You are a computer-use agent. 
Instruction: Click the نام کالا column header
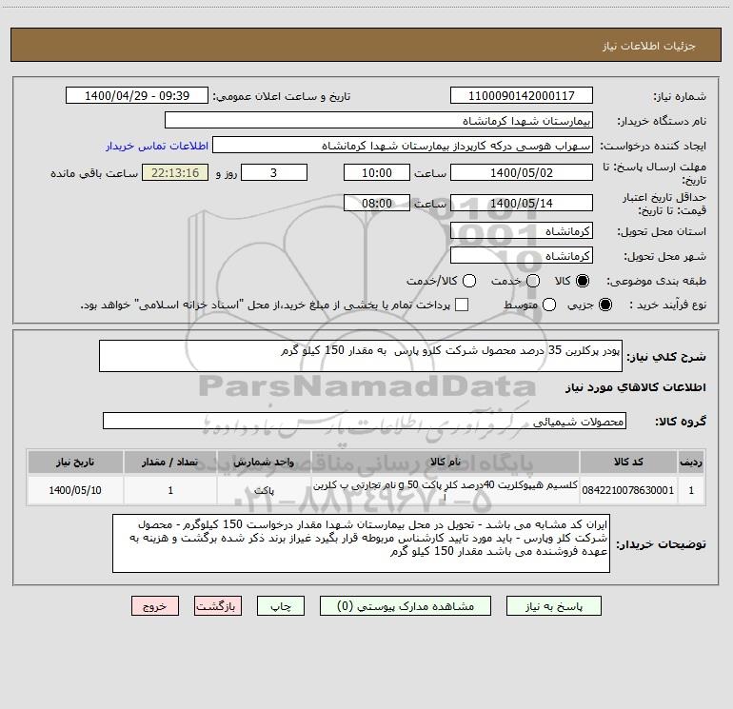pos(446,462)
